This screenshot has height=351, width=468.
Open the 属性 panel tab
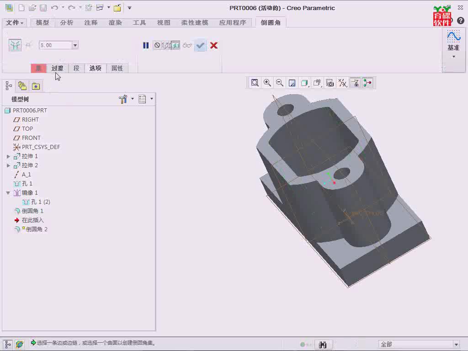point(117,68)
